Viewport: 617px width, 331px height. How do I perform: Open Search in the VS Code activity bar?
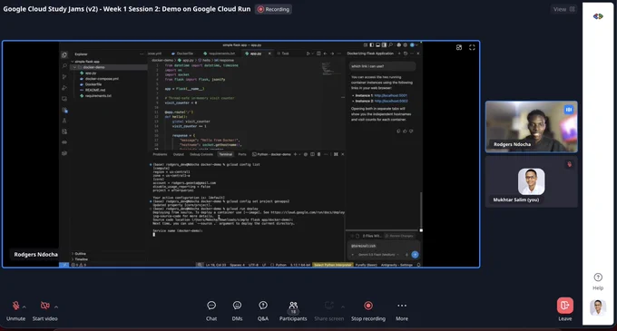64,65
